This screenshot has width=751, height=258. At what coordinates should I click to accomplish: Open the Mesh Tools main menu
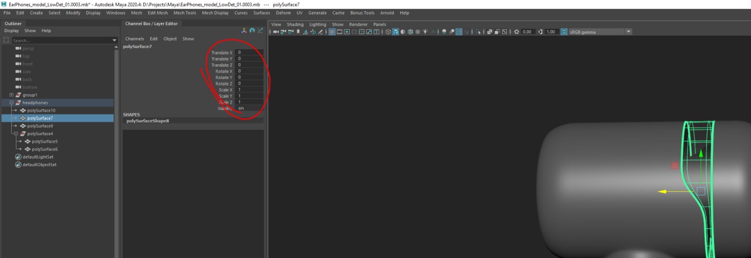[x=185, y=12]
